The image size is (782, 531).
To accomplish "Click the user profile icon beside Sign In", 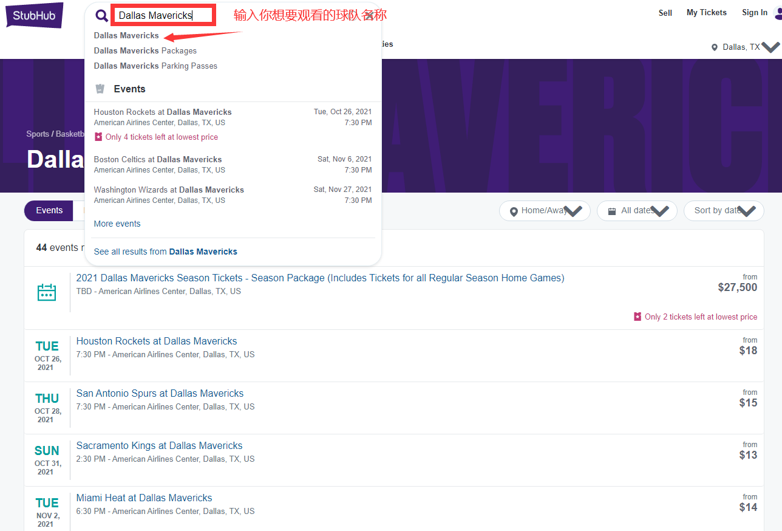I will coord(777,13).
